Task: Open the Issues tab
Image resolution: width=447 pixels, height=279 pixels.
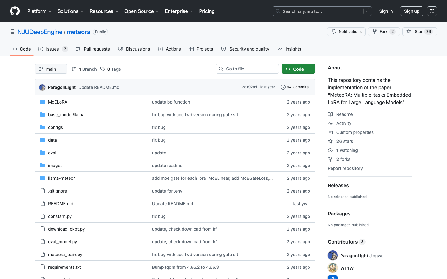Action: [x=53, y=49]
